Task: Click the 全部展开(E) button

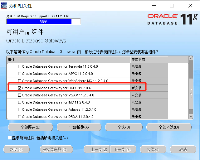Action: pyautogui.click(x=31, y=127)
